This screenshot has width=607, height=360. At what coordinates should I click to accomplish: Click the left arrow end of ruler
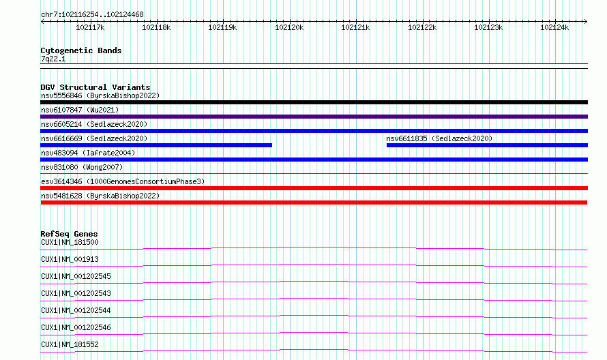[x=42, y=21]
